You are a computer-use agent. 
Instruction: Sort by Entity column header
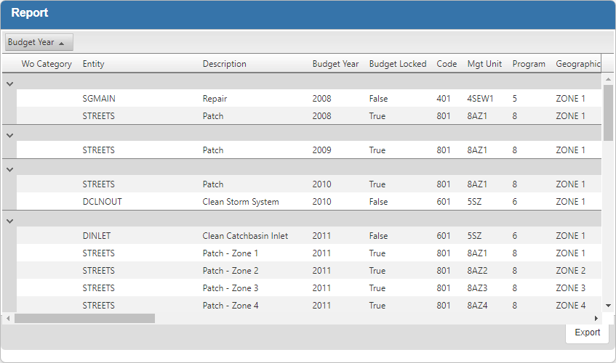coord(94,64)
